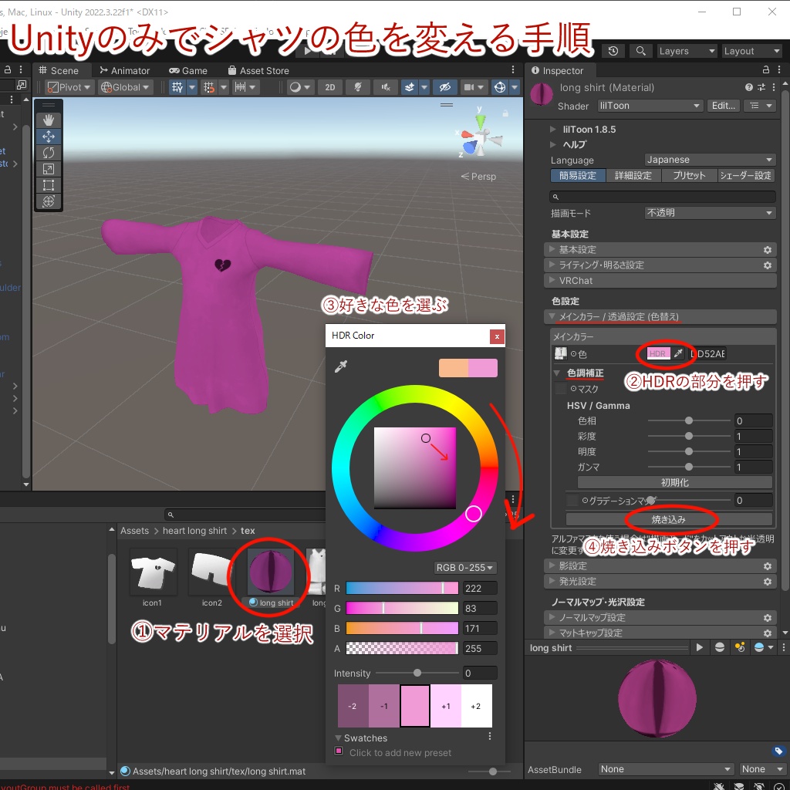This screenshot has width=790, height=790.
Task: Click the -2 exposure swatch
Action: coord(353,706)
